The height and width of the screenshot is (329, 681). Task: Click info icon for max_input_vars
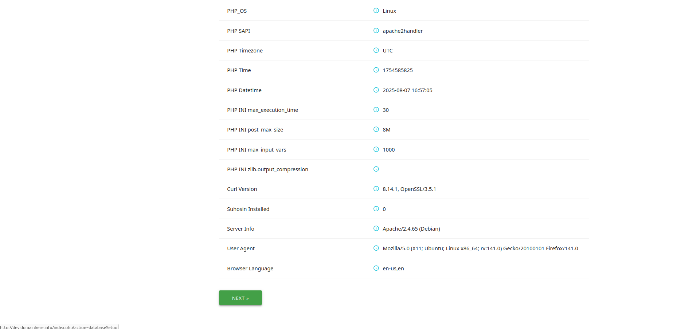pos(376,149)
